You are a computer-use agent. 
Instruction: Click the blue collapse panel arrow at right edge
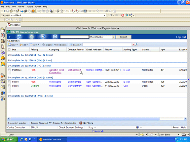tap(189, 79)
